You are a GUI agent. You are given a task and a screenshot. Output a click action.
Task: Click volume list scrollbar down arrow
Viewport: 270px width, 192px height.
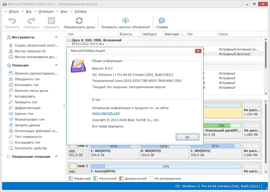[266, 94]
